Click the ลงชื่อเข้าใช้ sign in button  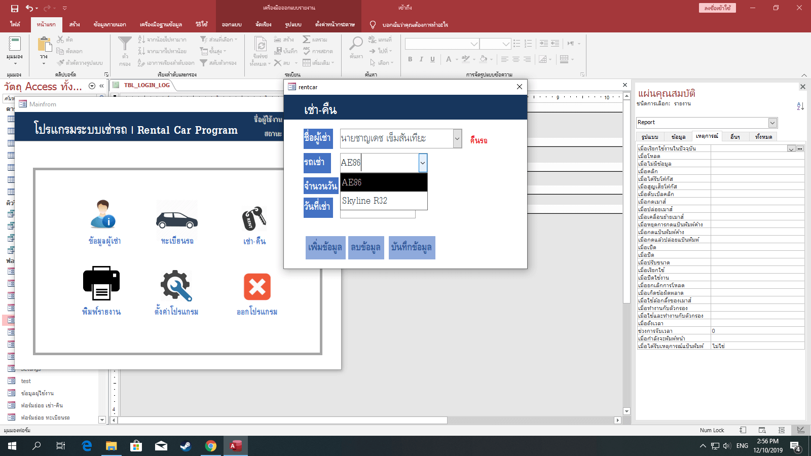717,8
